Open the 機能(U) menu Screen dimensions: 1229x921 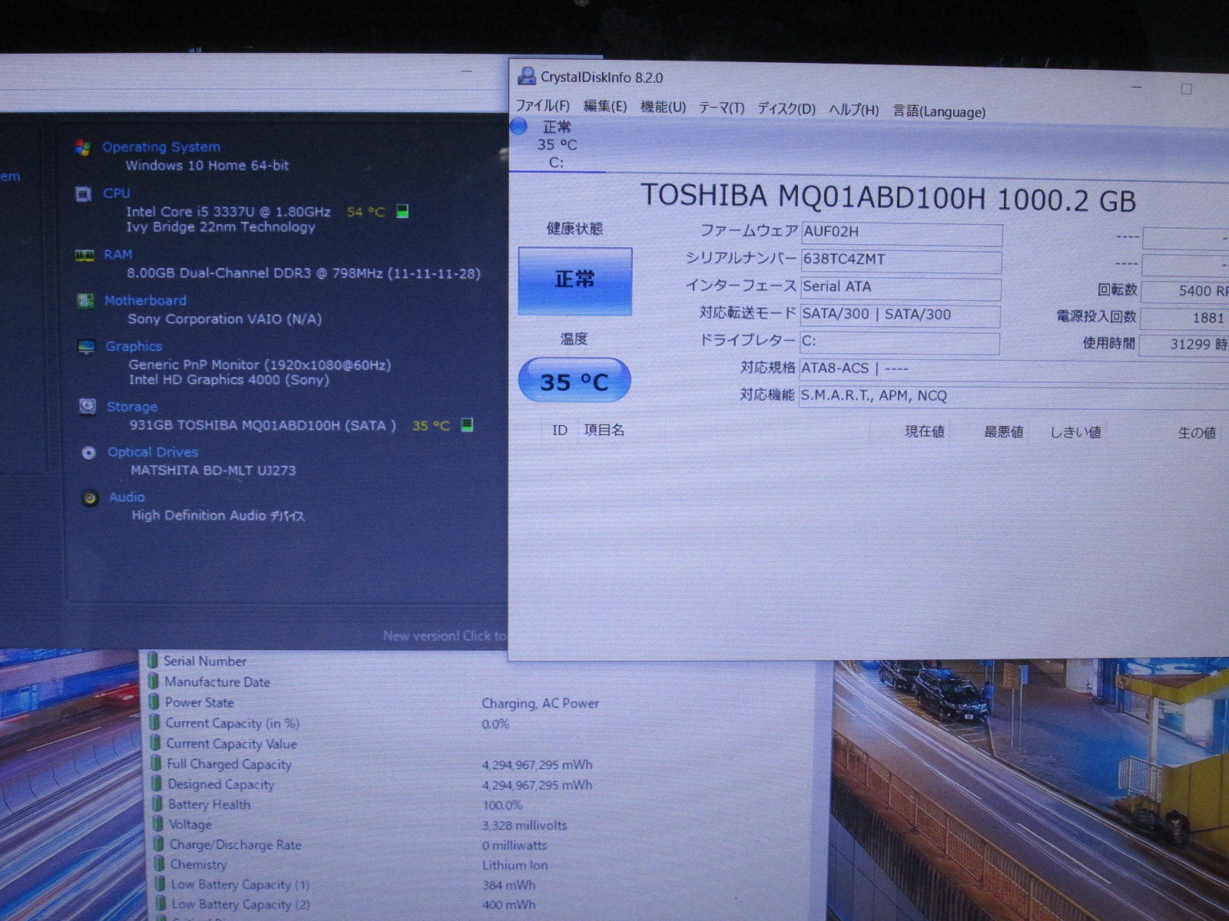[663, 107]
